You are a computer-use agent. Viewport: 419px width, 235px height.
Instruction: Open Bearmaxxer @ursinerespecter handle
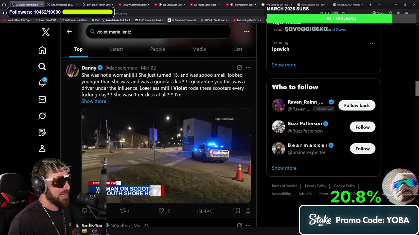click(306, 152)
